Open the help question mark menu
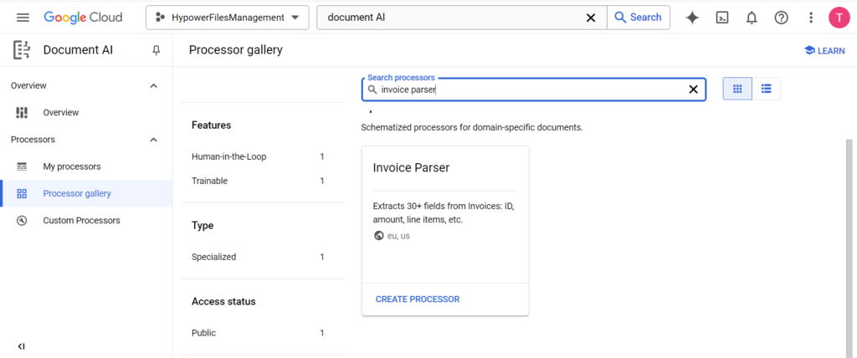The image size is (857, 358). [781, 18]
